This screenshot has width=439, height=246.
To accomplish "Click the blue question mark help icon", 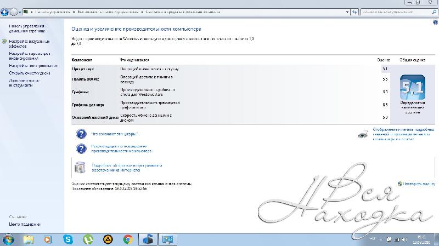I will tap(81, 133).
